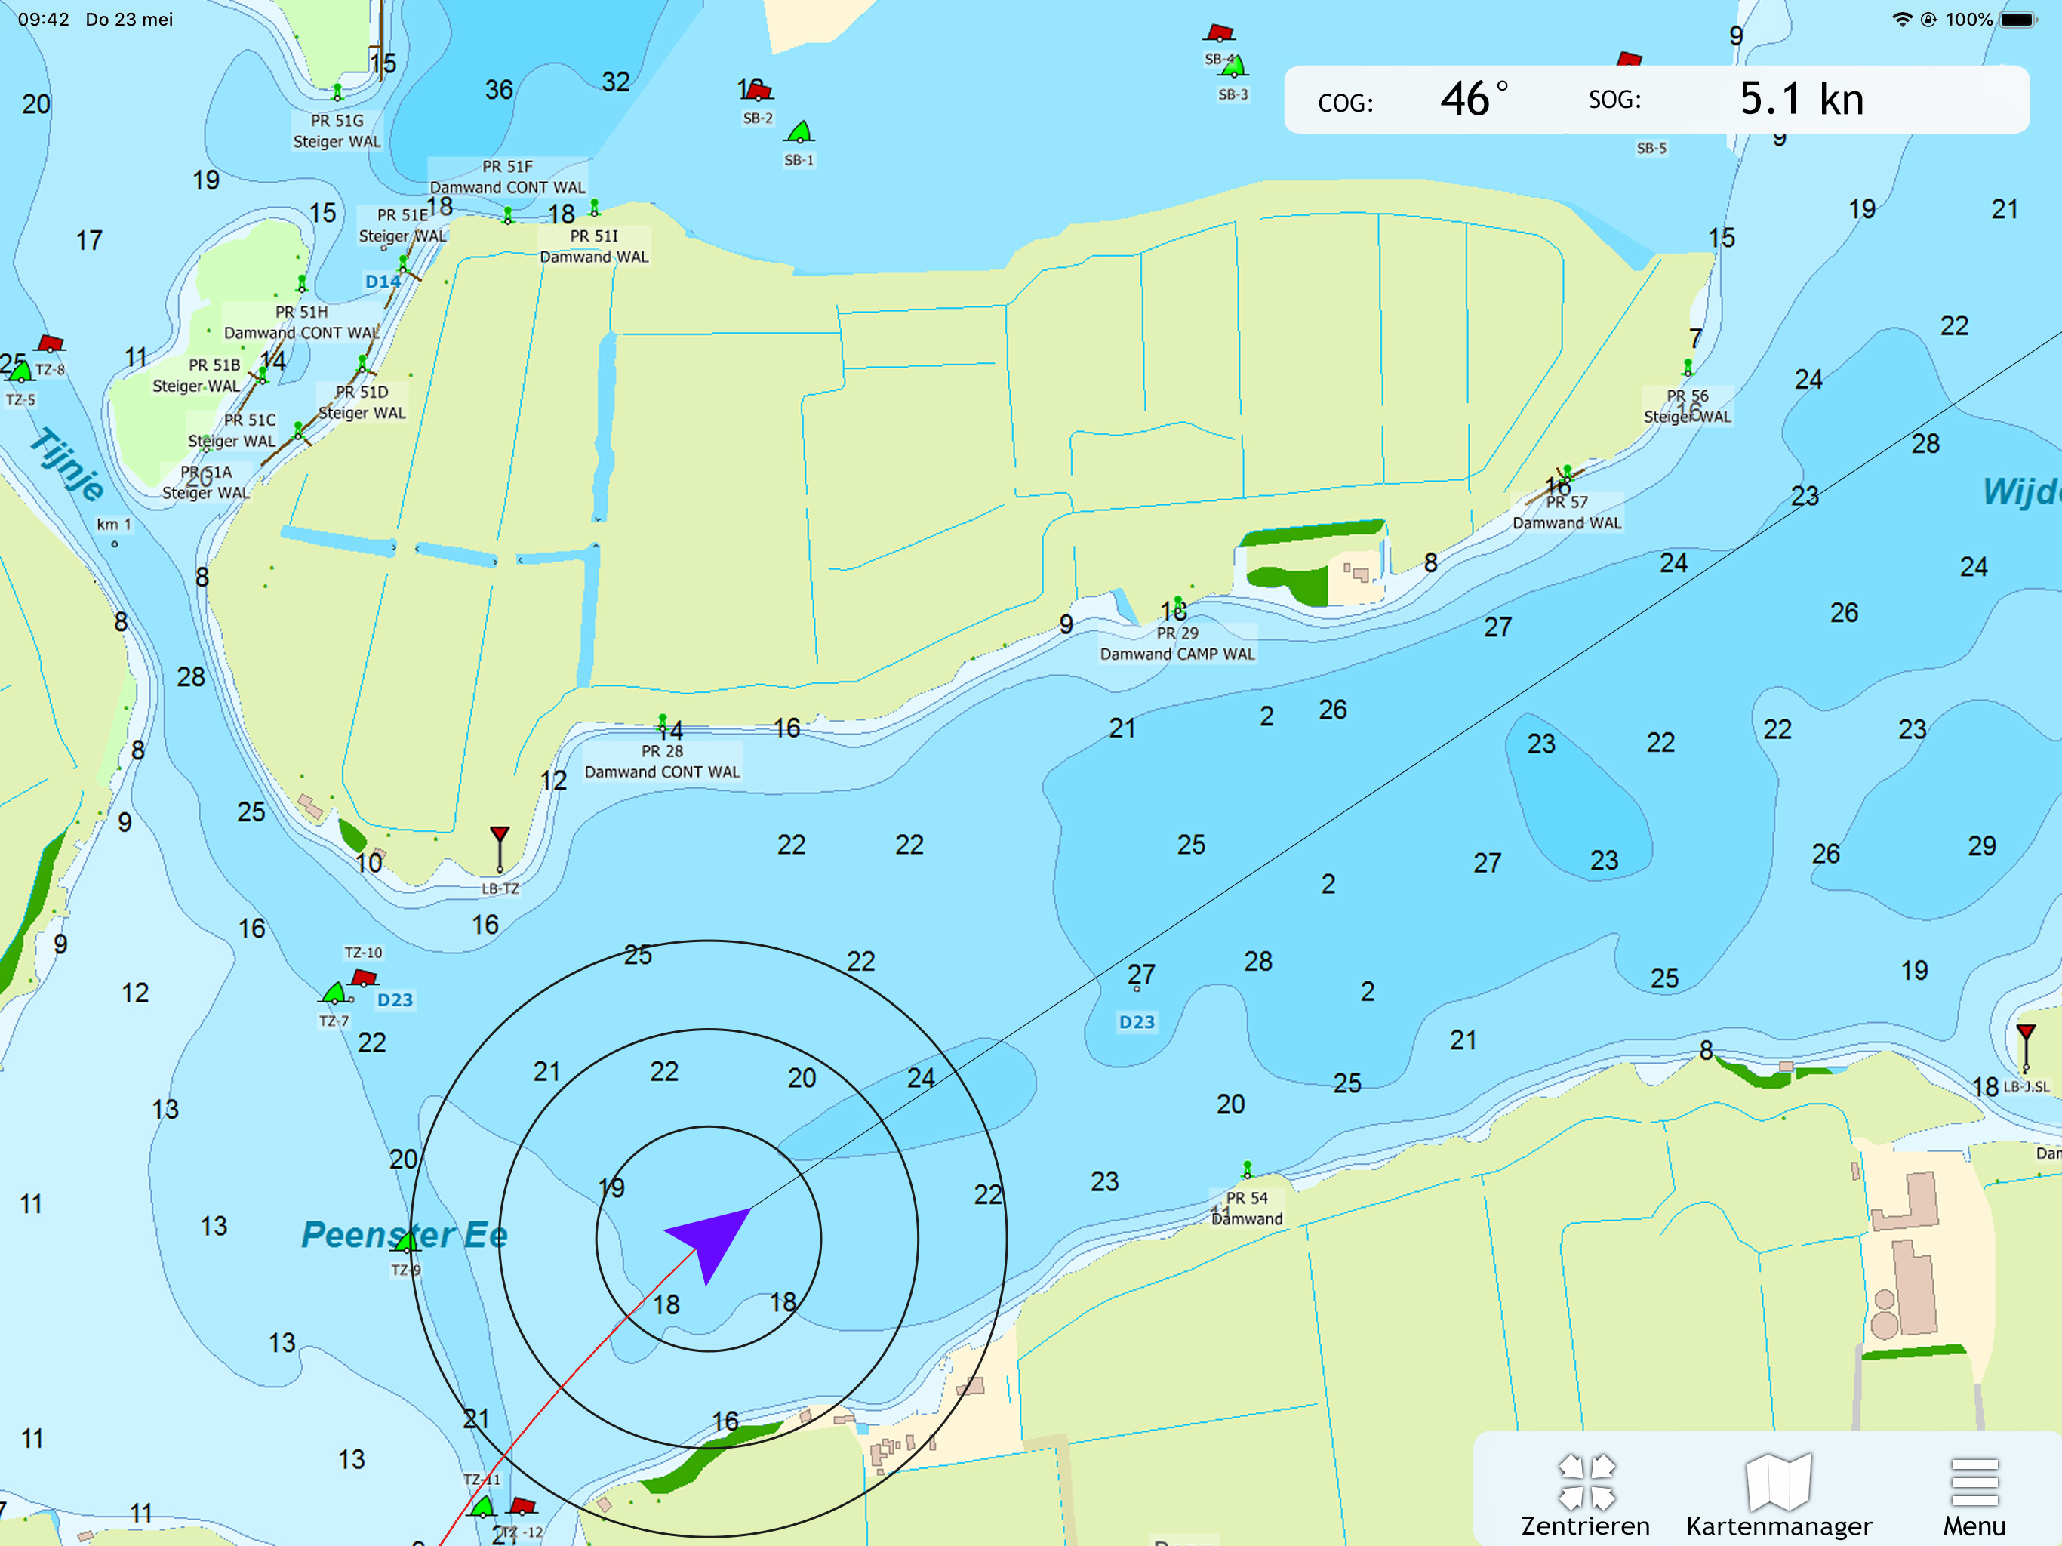
Task: Select the red TZ-10 buoy
Action: tap(364, 978)
